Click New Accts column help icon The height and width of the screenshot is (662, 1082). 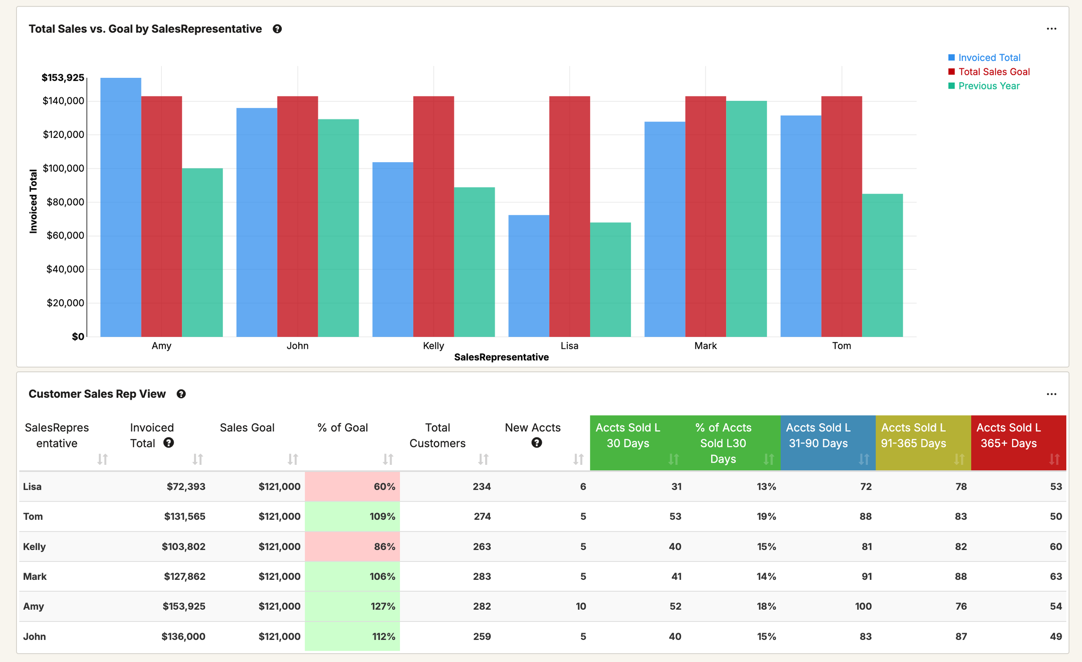click(x=536, y=443)
